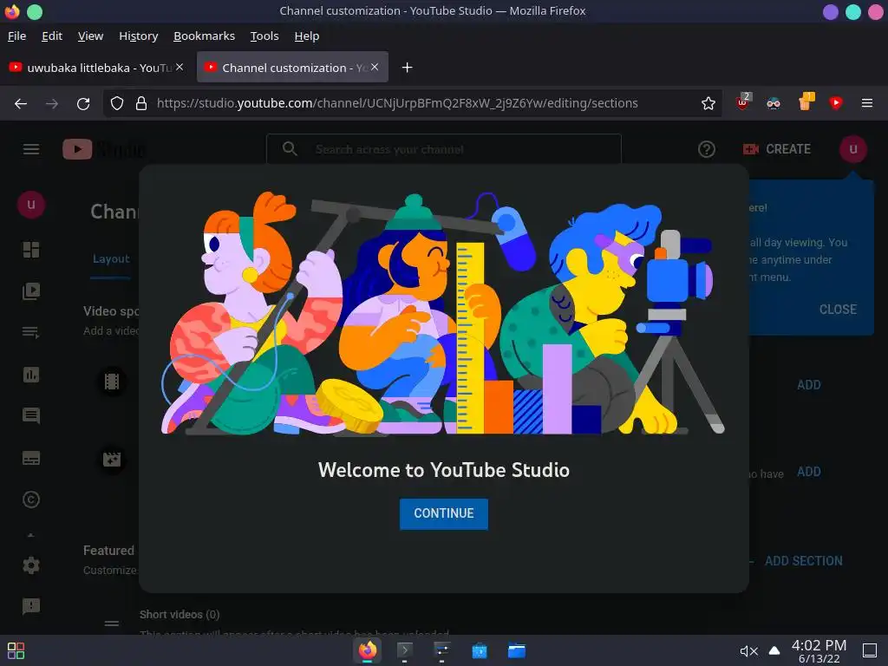The height and width of the screenshot is (666, 888).
Task: Select the Layout tab
Action: click(111, 258)
